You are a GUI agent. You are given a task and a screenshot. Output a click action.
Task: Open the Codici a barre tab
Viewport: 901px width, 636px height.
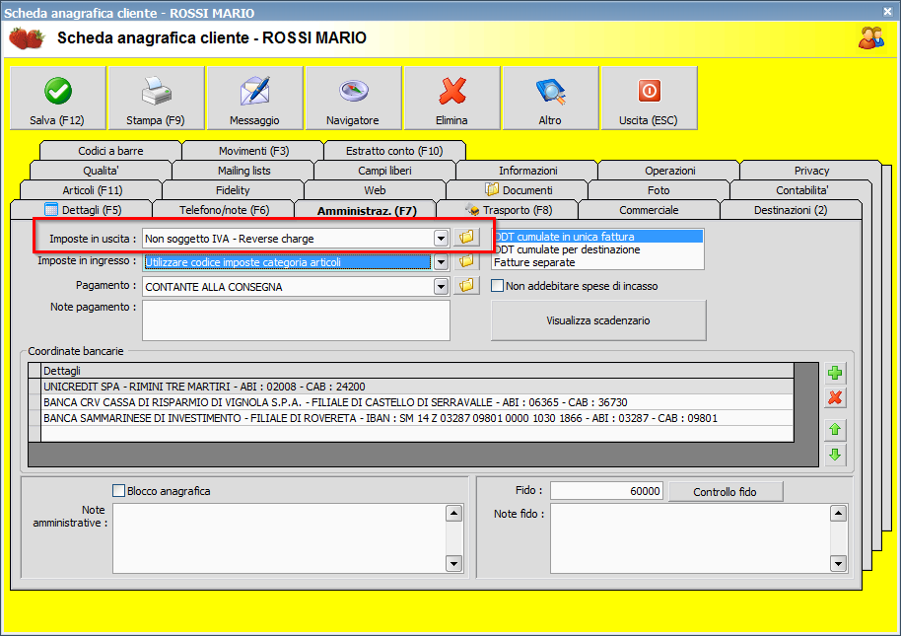111,151
